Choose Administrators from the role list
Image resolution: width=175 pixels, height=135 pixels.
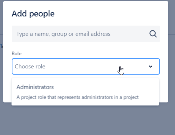35,87
